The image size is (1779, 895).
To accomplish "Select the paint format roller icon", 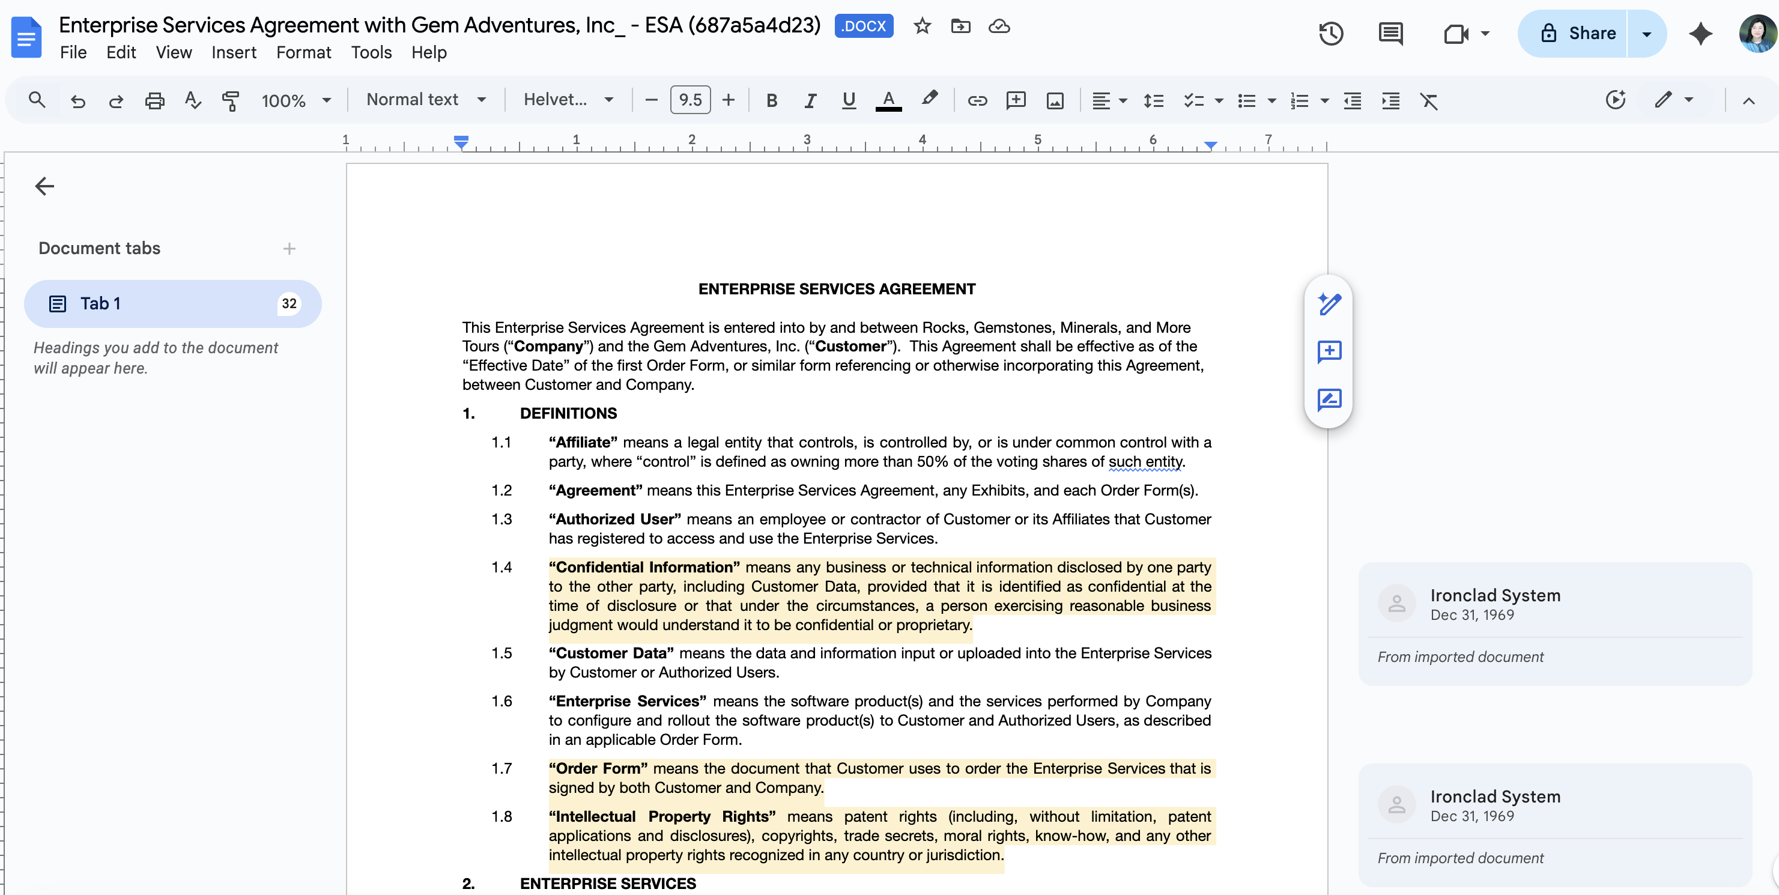I will click(x=231, y=101).
